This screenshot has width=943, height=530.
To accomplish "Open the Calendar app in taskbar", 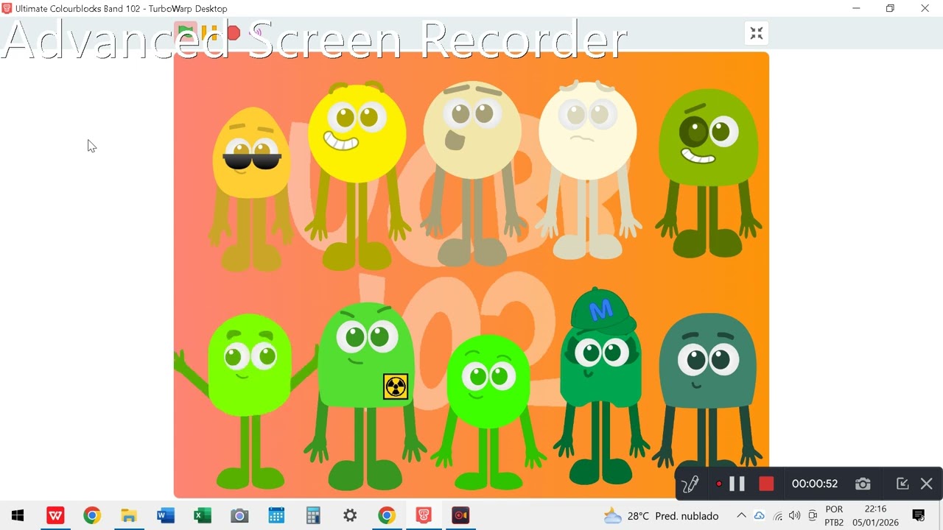I will pos(276,515).
